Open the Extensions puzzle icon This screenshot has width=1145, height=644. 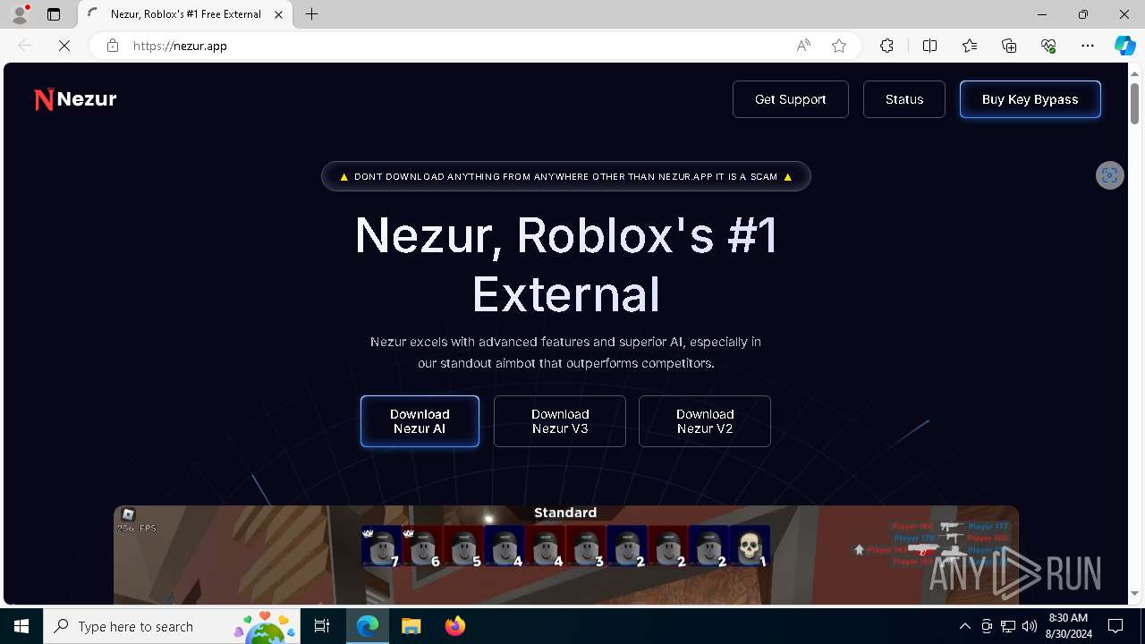tap(886, 46)
